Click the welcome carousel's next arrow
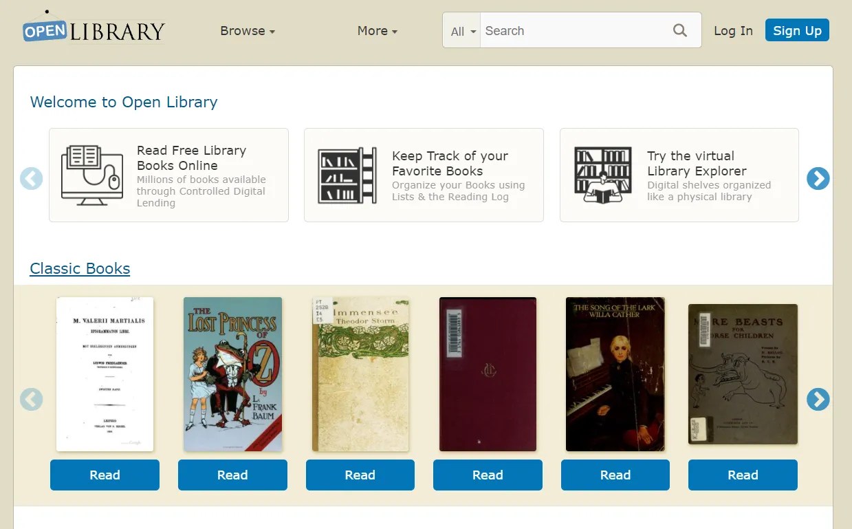This screenshot has height=529, width=852. [x=818, y=179]
